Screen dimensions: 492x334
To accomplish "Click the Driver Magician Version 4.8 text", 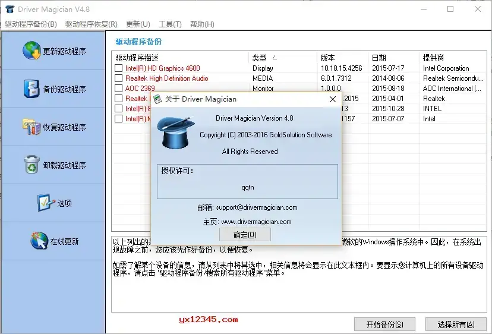I will (x=254, y=118).
